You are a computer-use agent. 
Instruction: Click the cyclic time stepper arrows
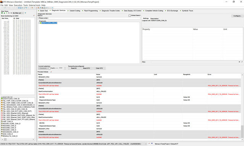coord(65,68)
